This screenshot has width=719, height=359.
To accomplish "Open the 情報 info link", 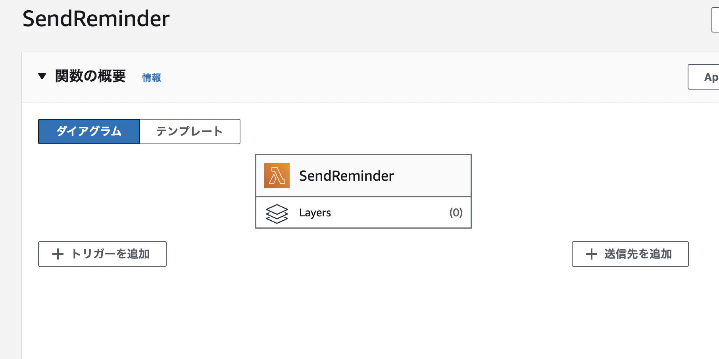I will coord(152,78).
